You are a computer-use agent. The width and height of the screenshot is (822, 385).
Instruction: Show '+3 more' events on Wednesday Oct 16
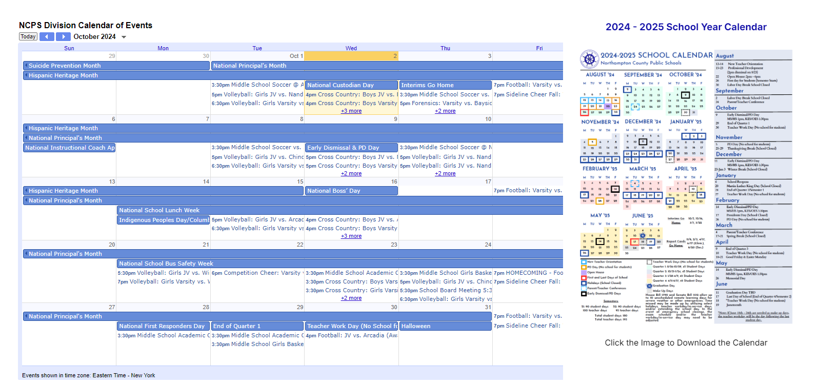coord(351,236)
